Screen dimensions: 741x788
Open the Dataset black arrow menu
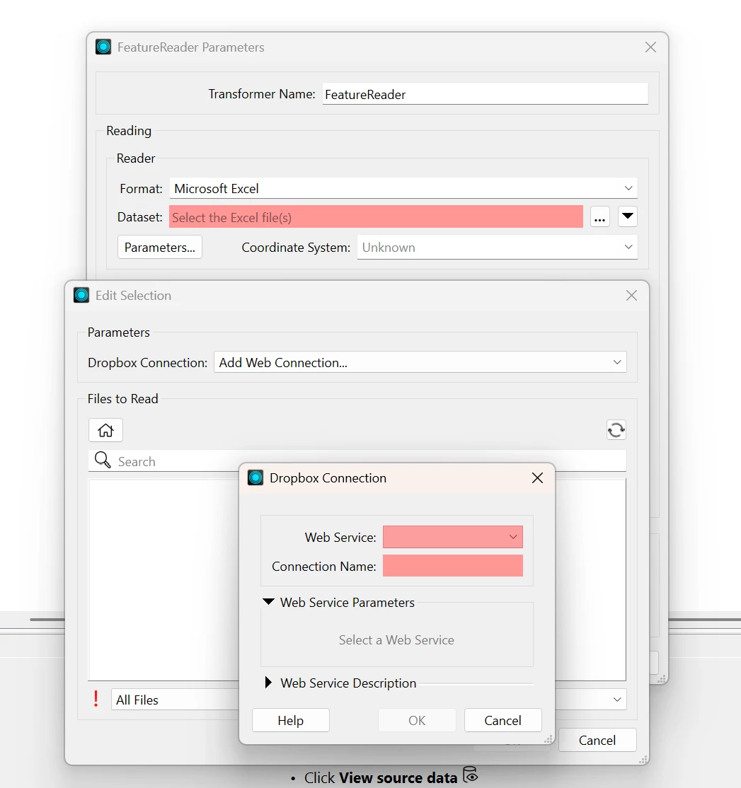click(x=627, y=216)
